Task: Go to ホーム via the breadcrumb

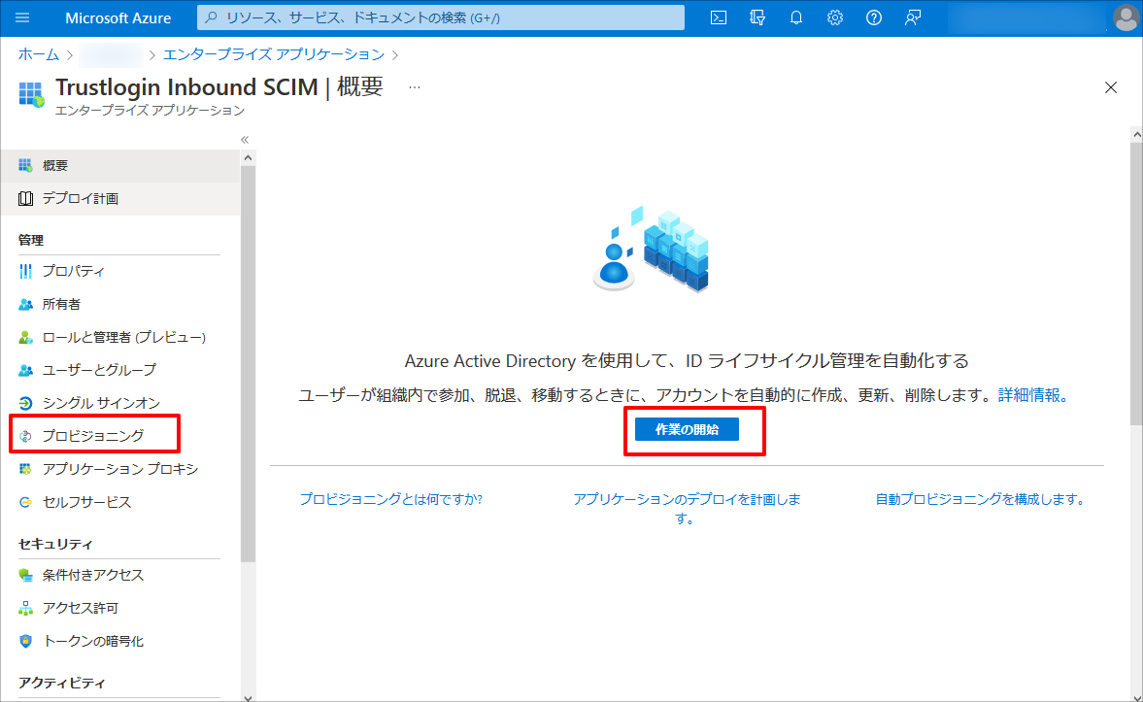Action: point(39,54)
